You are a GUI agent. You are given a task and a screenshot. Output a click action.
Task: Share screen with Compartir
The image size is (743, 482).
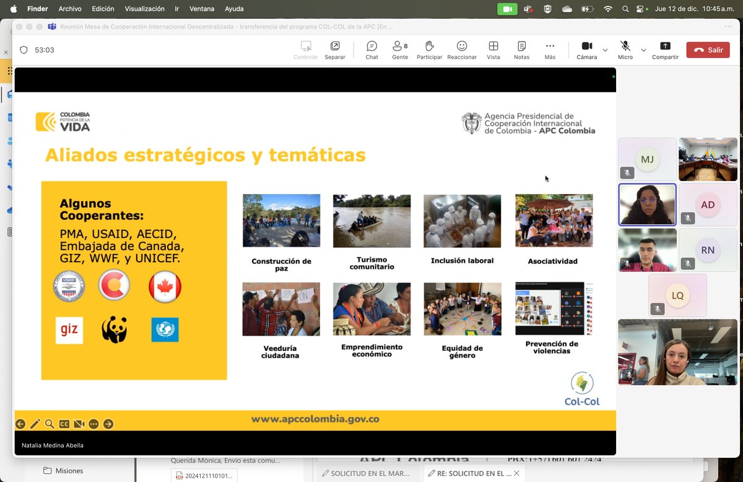665,50
